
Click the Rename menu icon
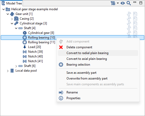(x=61, y=92)
